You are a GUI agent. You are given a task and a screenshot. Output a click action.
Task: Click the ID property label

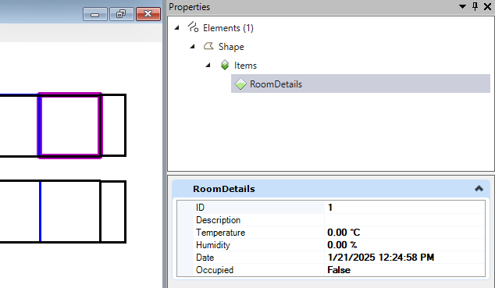coord(200,208)
